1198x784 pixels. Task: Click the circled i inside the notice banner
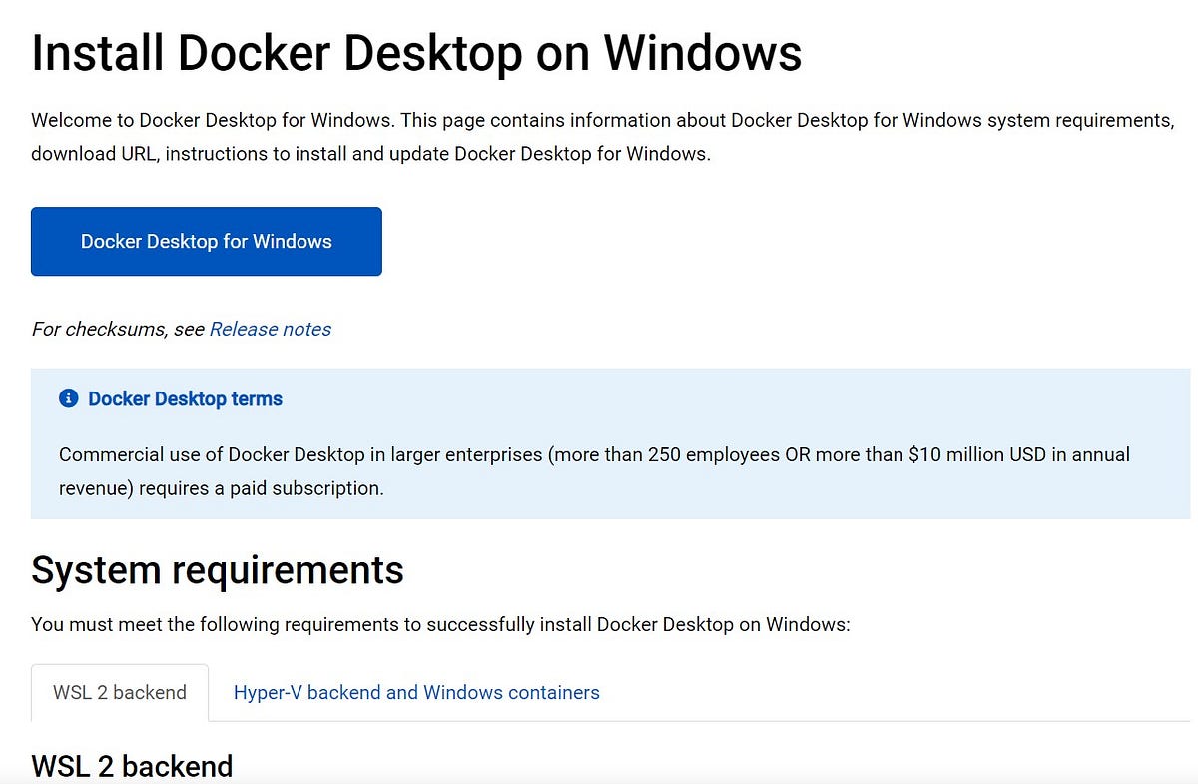[68, 397]
